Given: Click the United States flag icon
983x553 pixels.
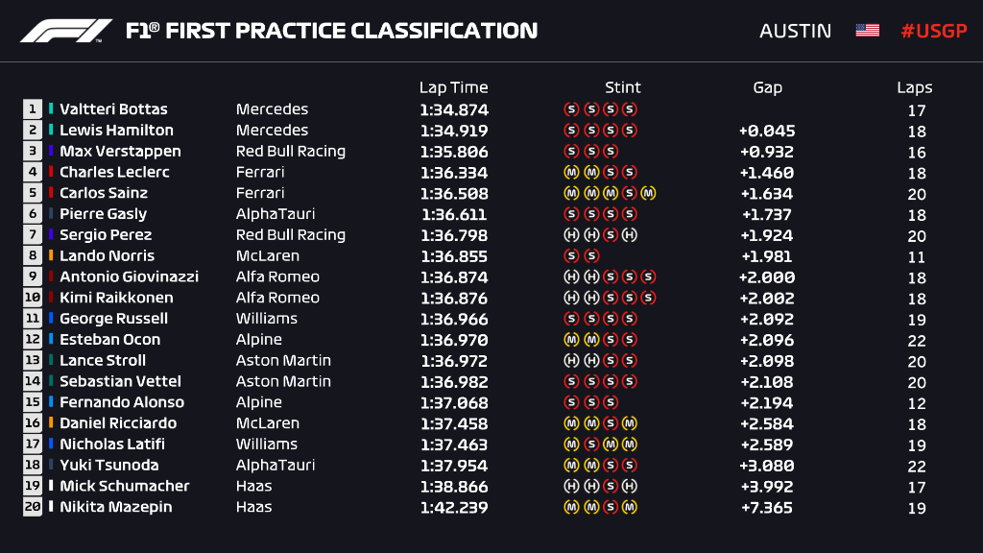Looking at the screenshot, I should tap(867, 31).
